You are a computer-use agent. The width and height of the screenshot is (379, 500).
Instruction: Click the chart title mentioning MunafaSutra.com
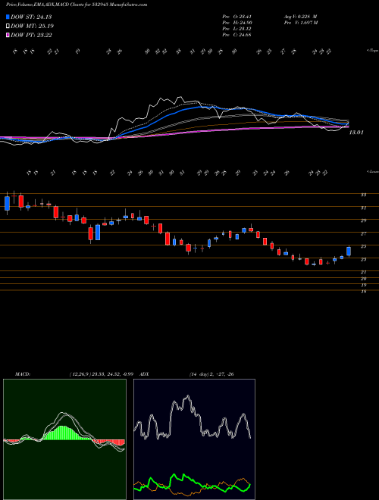77,5
